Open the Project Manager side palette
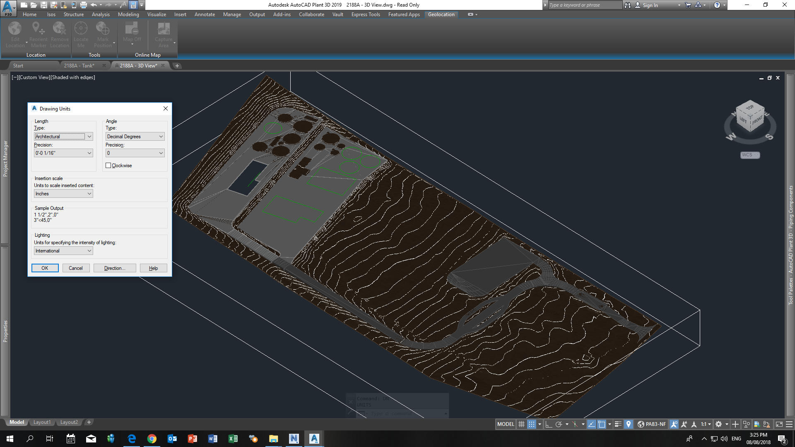 click(x=5, y=159)
